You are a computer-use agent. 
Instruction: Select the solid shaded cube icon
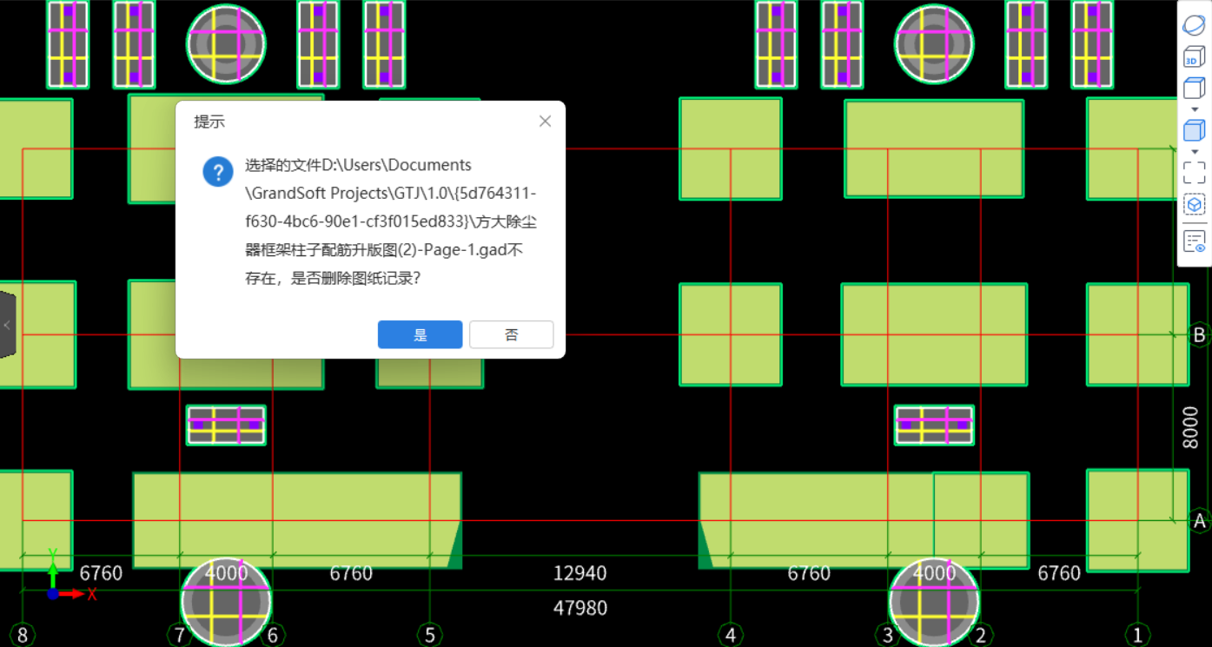[1194, 130]
